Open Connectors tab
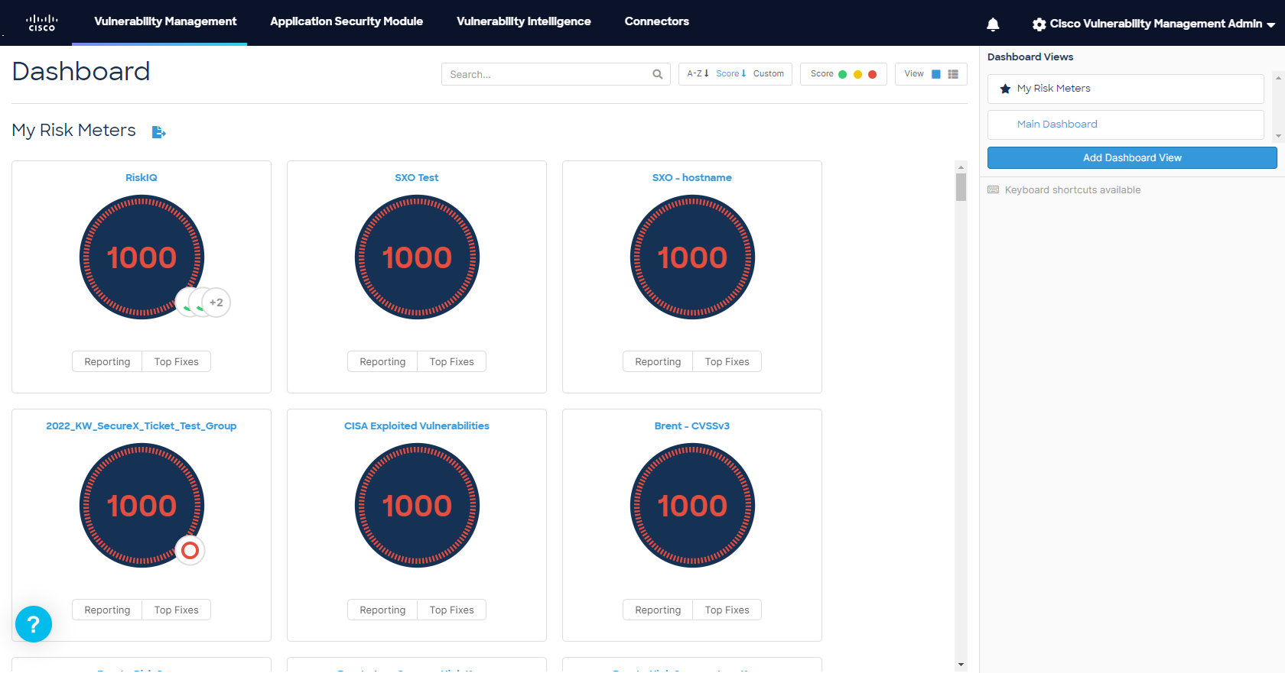Viewport: 1285px width, 673px height. [657, 21]
